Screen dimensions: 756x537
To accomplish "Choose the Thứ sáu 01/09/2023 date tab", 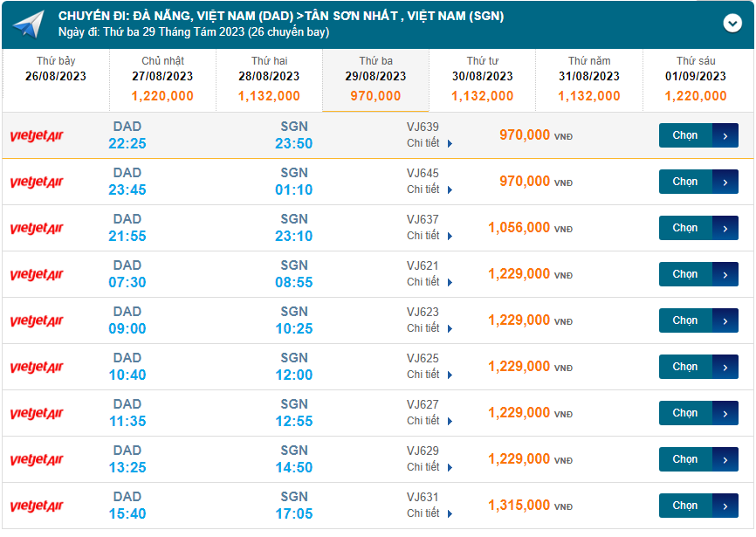I will tap(696, 79).
